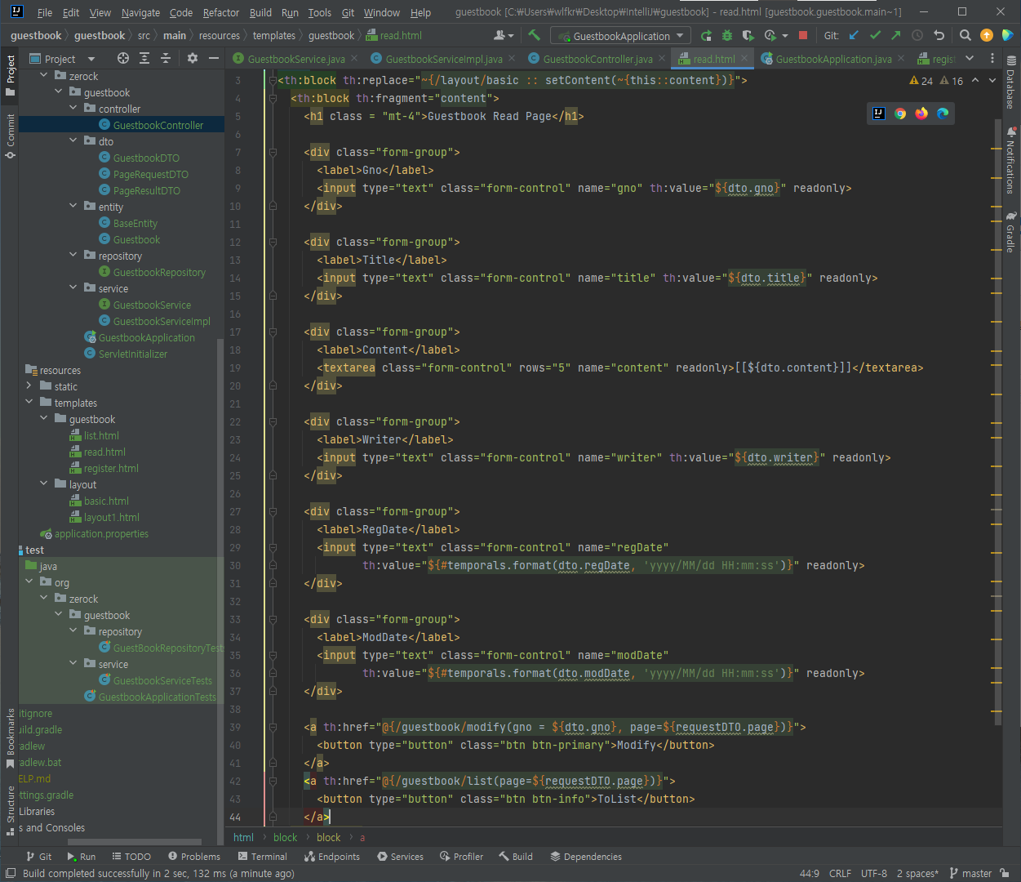The height and width of the screenshot is (882, 1021).
Task: Go to previous highlighted error arrow
Action: click(x=975, y=80)
